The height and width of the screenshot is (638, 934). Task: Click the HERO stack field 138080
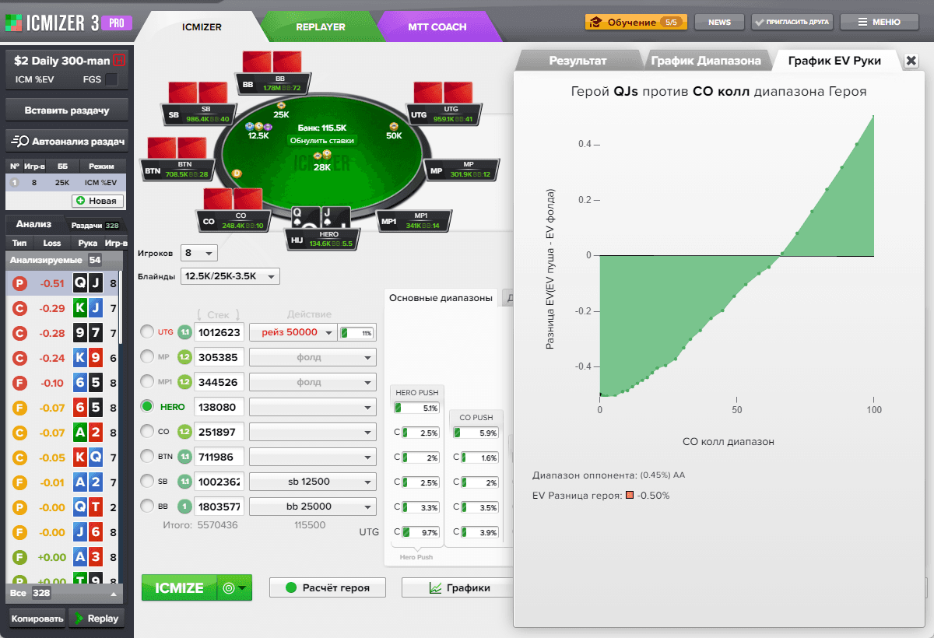pyautogui.click(x=219, y=406)
